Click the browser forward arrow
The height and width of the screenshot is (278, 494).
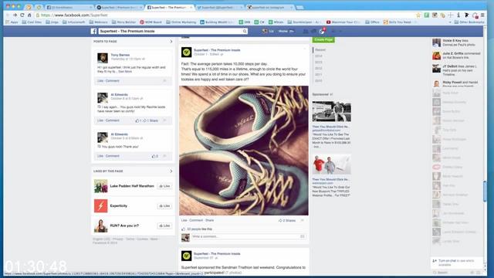tap(15, 15)
